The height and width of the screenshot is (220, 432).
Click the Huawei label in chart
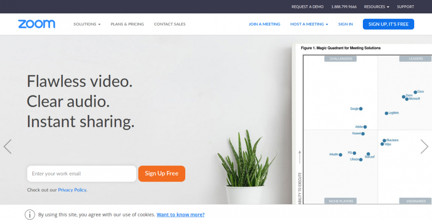pyautogui.click(x=357, y=133)
